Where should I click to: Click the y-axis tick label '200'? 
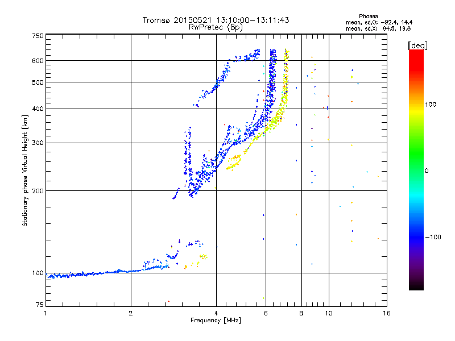tap(38, 191)
